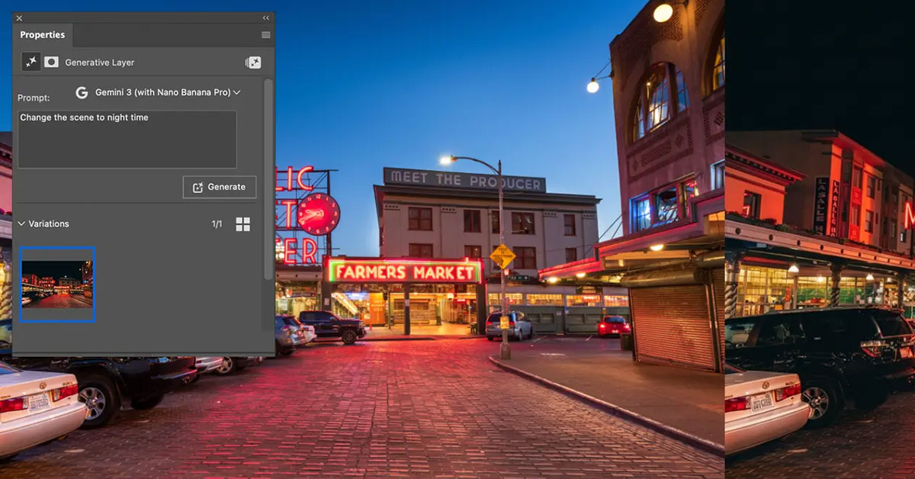The width and height of the screenshot is (915, 479).
Task: Click the sparkle icon inside Generate button
Action: pyautogui.click(x=197, y=187)
